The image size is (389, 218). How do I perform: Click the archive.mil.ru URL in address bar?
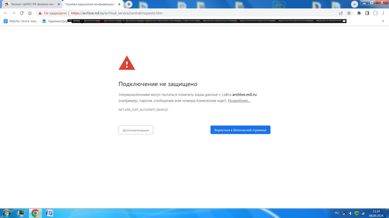pos(117,13)
